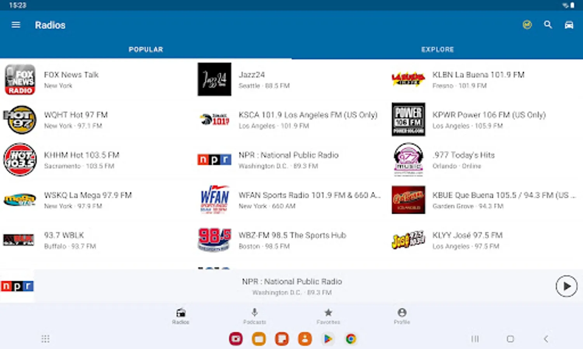The image size is (583, 349).
Task: Tap the La Mega 97.9 station logo
Action: 20,200
